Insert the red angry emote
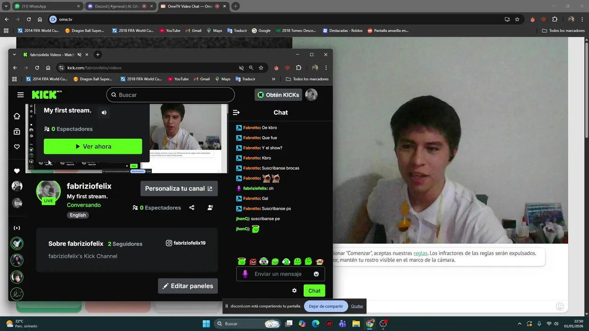Viewport: 589px width, 331px height. (x=253, y=262)
